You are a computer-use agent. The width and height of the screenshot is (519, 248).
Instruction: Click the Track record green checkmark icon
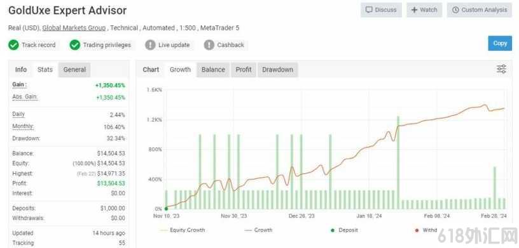point(13,45)
